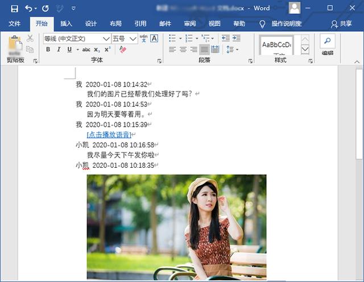Click the 点击播放语音 hyperlink

click(x=109, y=135)
